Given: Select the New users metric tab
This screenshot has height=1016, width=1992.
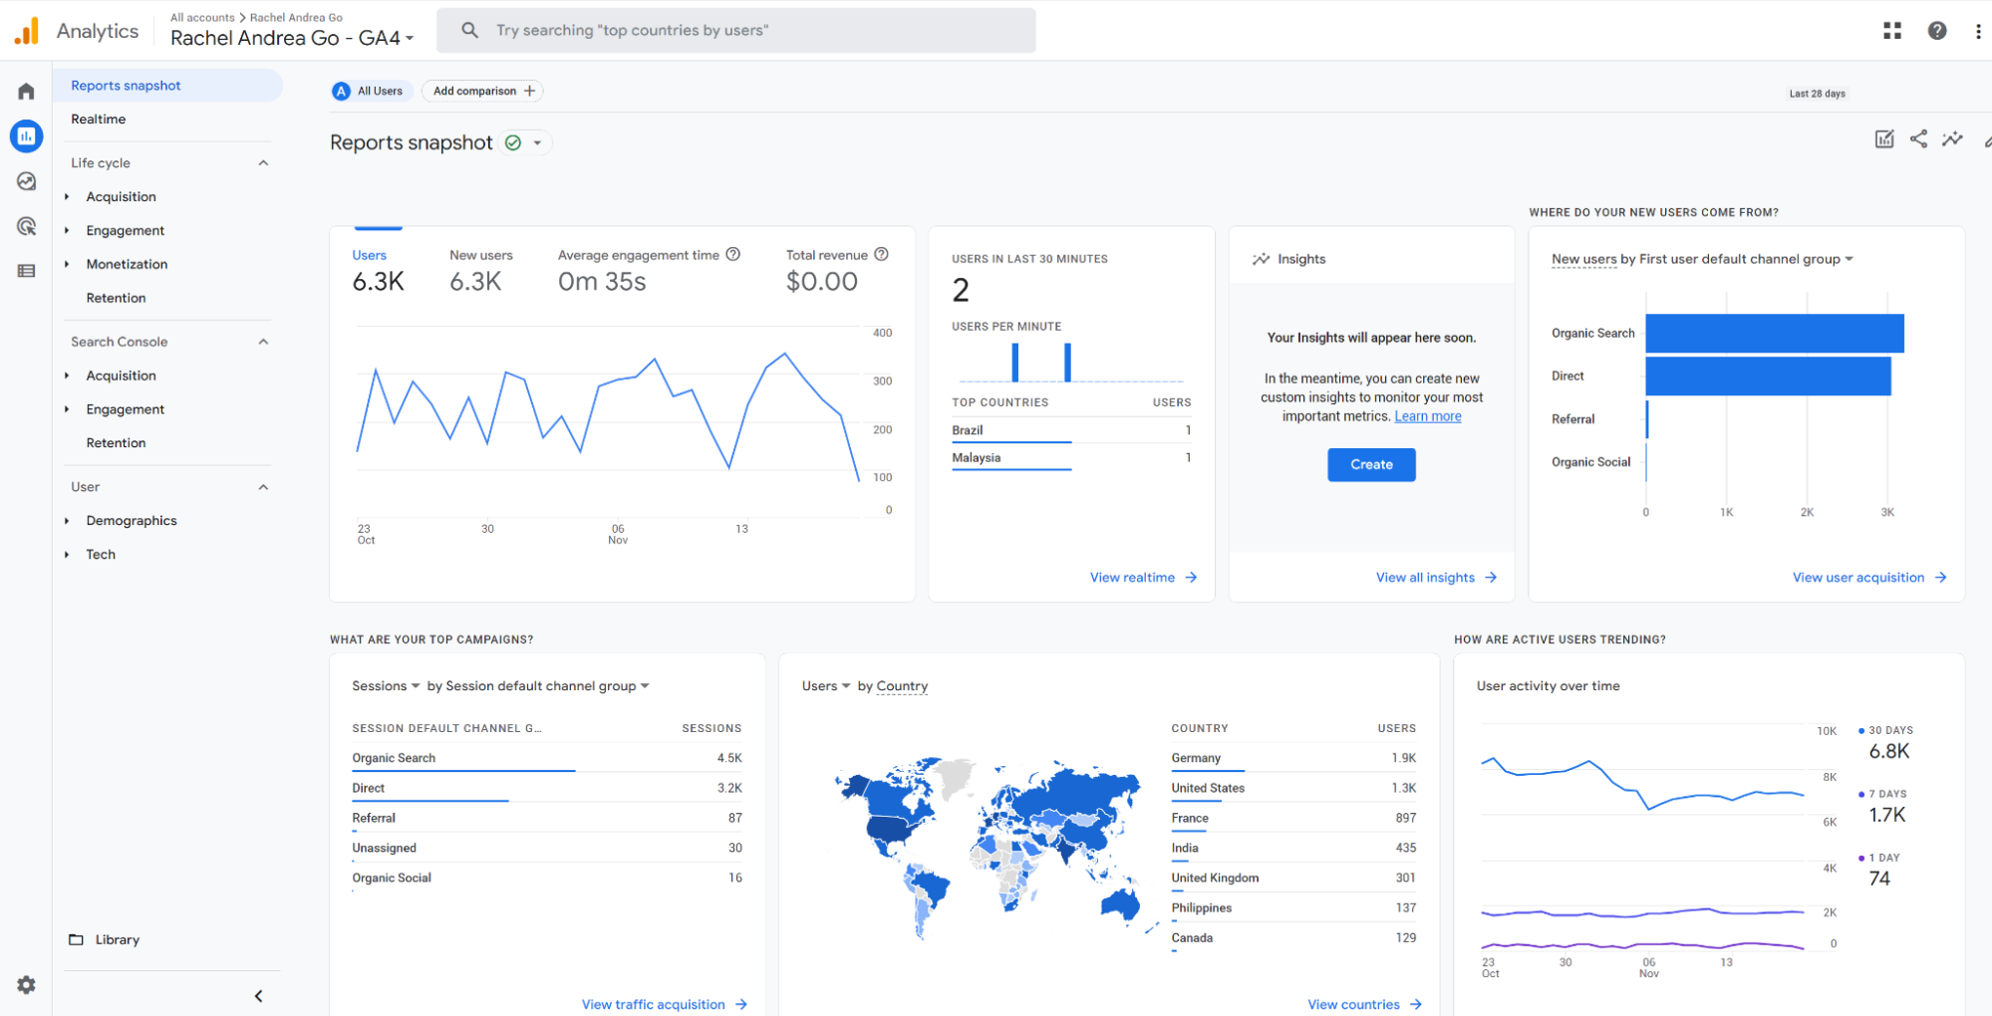Looking at the screenshot, I should point(481,270).
